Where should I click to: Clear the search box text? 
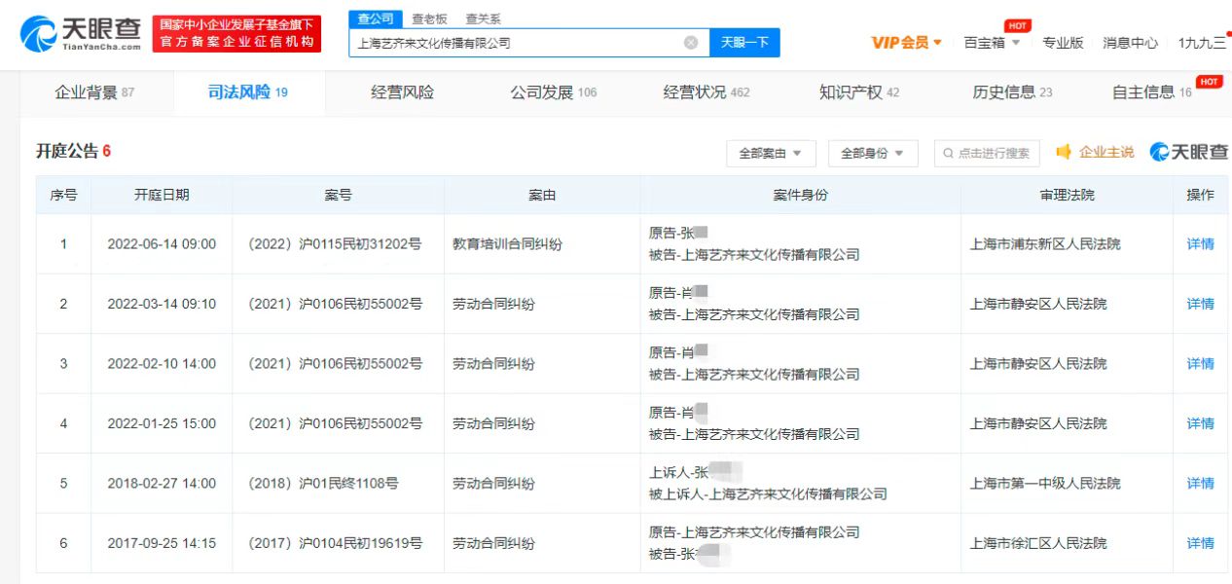pos(691,43)
